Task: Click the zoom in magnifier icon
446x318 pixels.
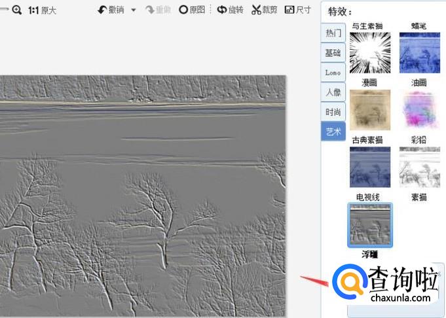Action: click(x=17, y=10)
